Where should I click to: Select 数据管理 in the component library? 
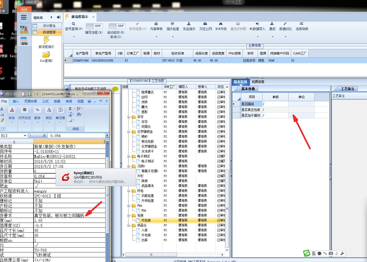[x=47, y=32]
